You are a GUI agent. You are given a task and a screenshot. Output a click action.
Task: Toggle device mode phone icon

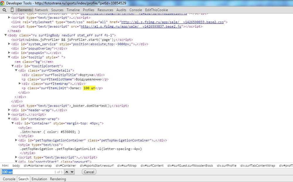(x=12, y=10)
